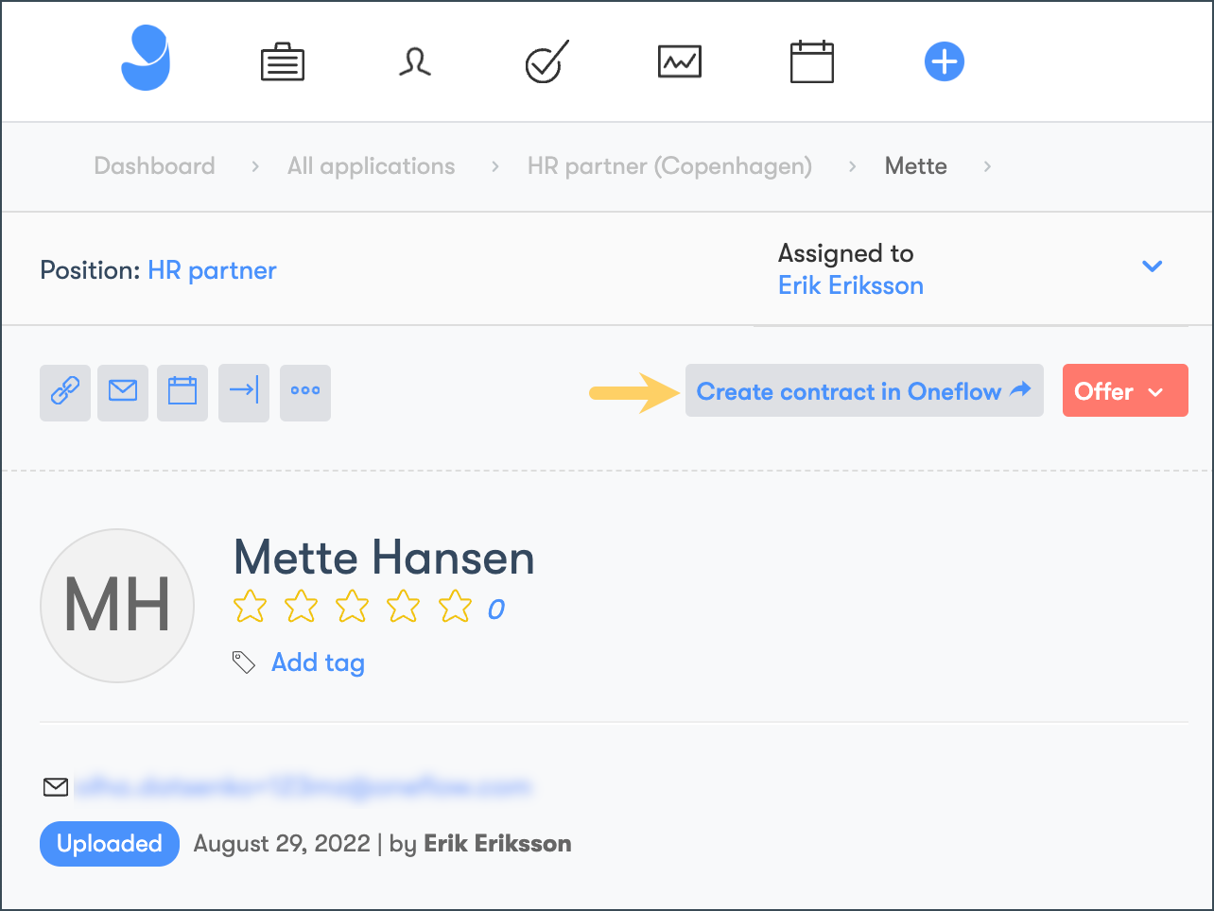Click the blue plus add button
The width and height of the screenshot is (1214, 911).
point(944,61)
